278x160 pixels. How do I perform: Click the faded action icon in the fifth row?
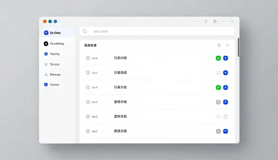click(225, 117)
